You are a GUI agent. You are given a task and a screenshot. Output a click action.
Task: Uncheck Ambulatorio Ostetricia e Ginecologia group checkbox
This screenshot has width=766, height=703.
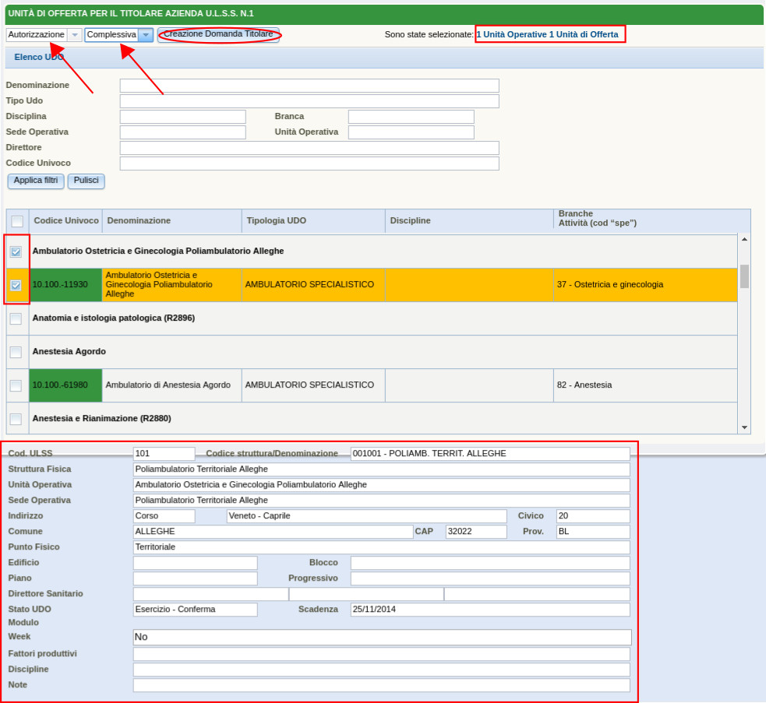point(16,251)
